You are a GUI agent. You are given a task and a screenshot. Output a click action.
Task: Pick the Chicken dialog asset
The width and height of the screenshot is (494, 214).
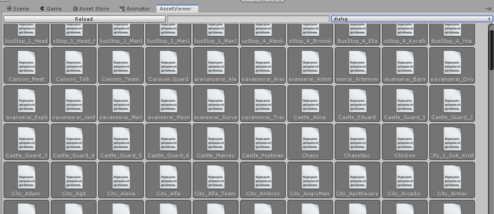click(405, 142)
